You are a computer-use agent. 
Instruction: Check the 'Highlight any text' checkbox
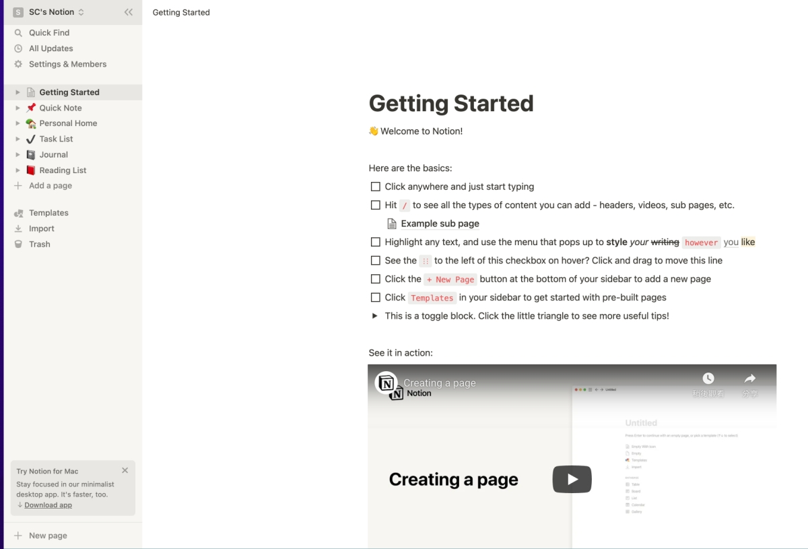376,242
